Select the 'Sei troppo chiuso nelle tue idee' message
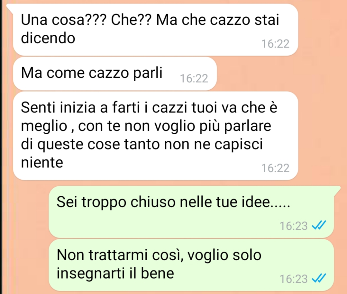The image size is (347, 294). (191, 212)
